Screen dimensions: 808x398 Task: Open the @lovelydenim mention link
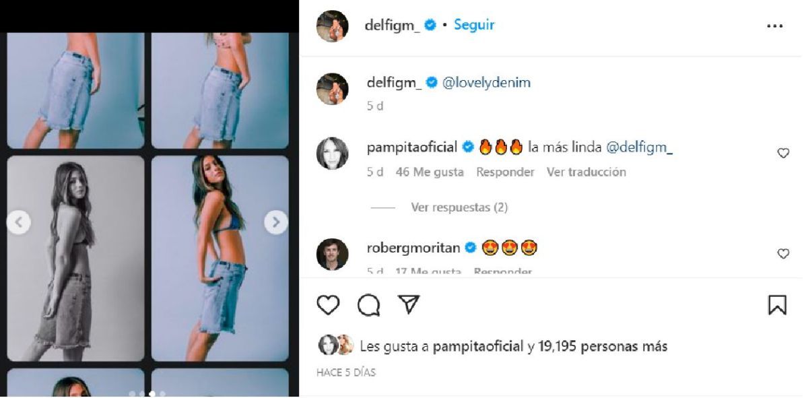(487, 83)
